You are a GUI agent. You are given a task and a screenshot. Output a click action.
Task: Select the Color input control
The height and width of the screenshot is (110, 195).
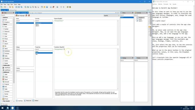pos(7,36)
